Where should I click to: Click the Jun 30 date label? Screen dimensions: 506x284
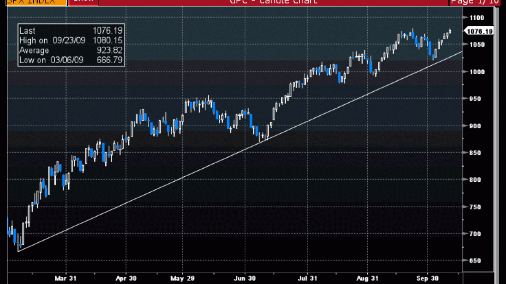coord(245,278)
